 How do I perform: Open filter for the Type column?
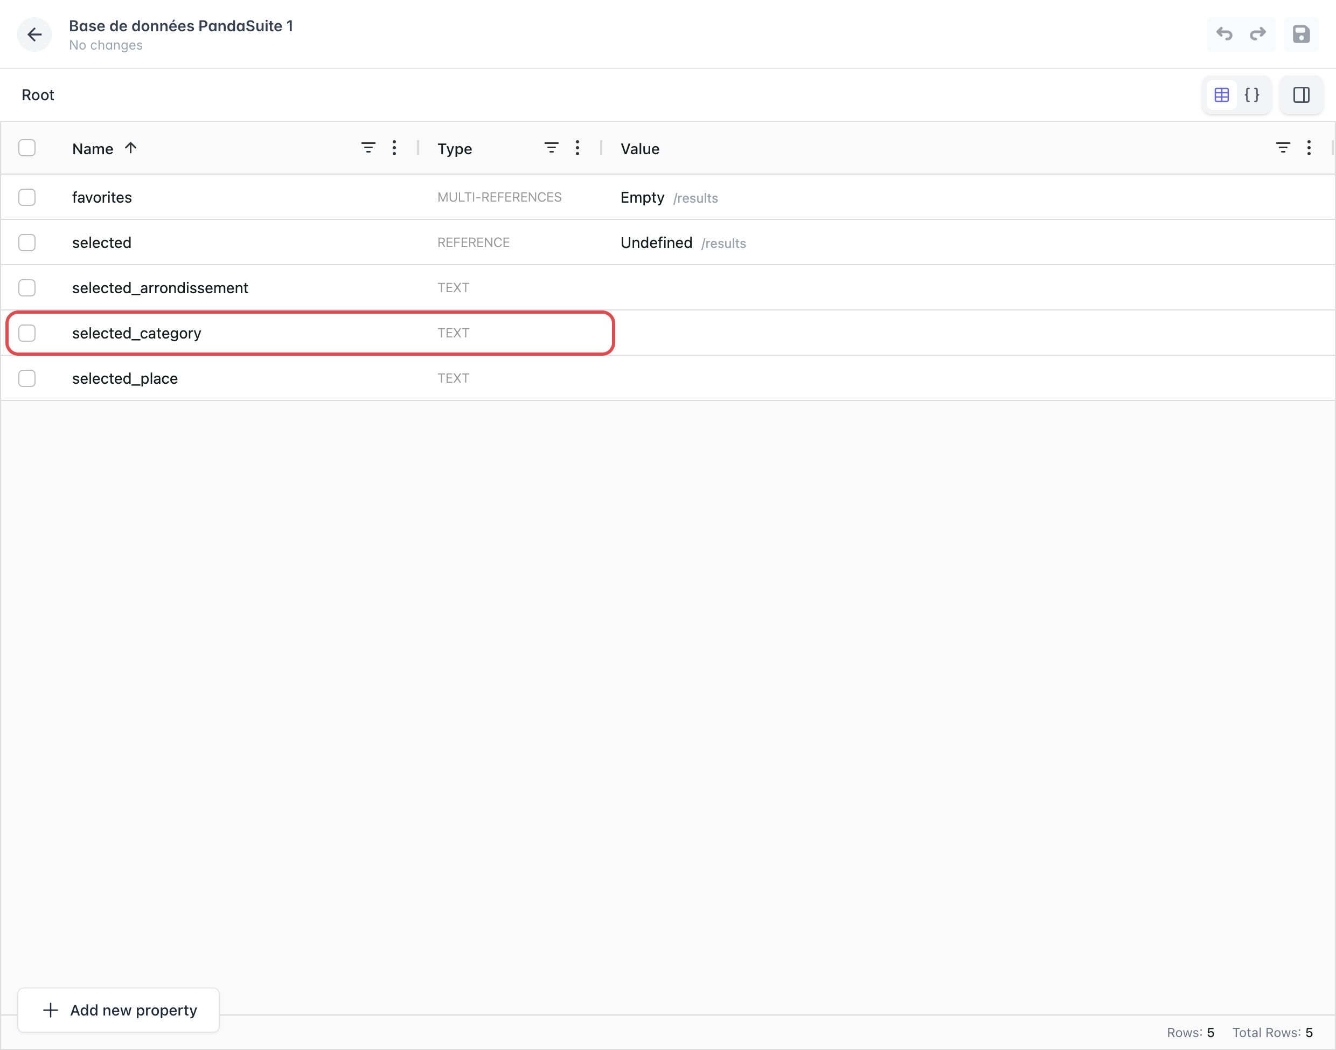point(552,148)
